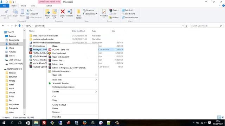
Task: Switch to the Share ribbon tab
Action: tap(24, 6)
